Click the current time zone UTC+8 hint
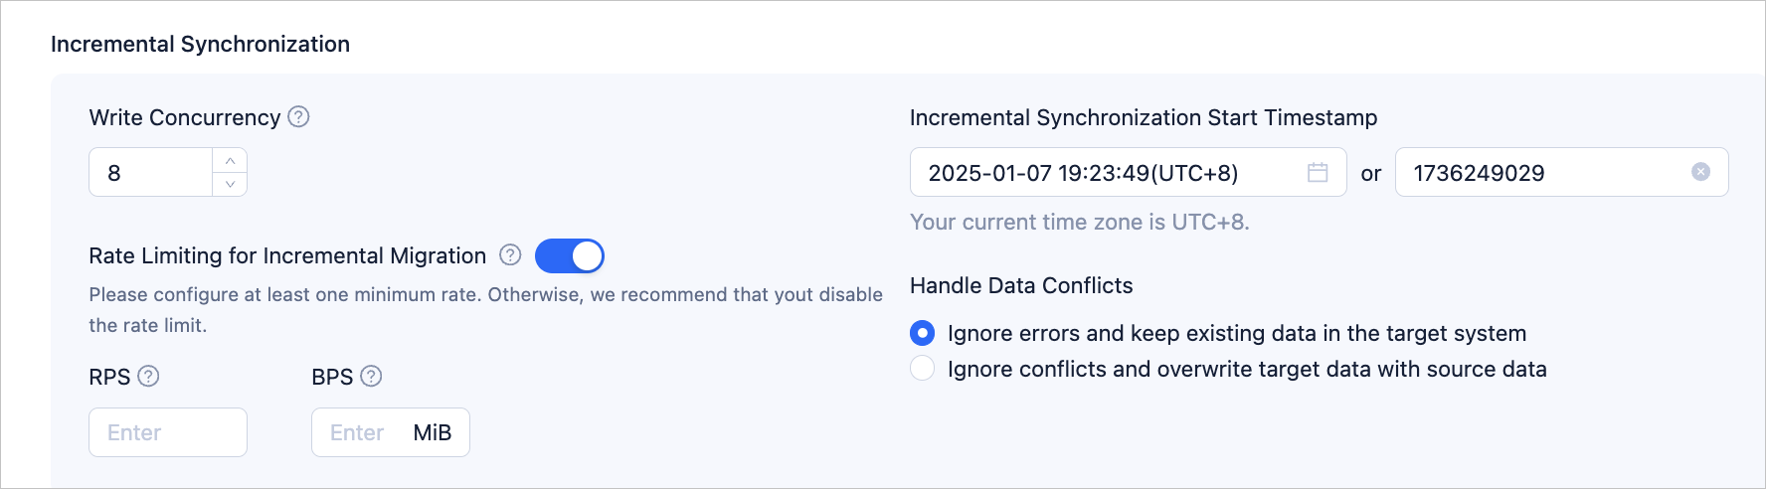Image resolution: width=1766 pixels, height=489 pixels. click(1079, 222)
